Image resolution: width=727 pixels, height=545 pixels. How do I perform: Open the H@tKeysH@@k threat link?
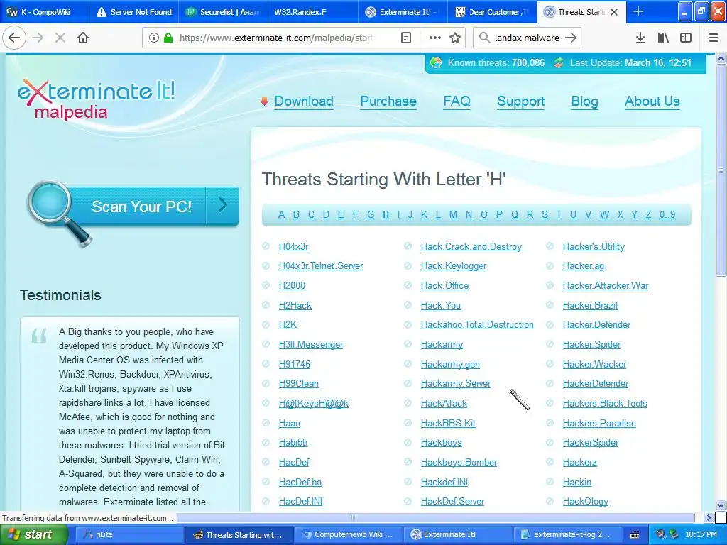[313, 403]
